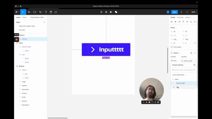Click align vertical centers icon

click(187, 22)
